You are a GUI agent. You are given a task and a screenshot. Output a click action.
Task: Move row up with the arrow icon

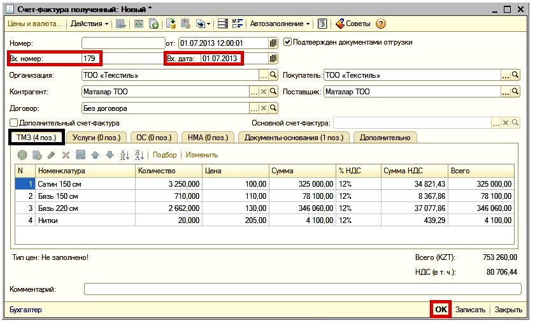95,155
